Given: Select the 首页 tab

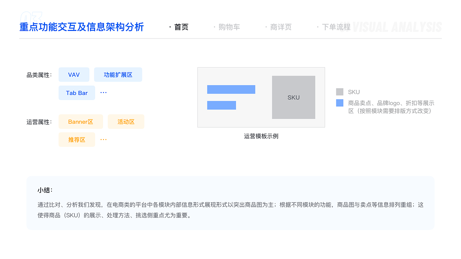Looking at the screenshot, I should (x=181, y=27).
